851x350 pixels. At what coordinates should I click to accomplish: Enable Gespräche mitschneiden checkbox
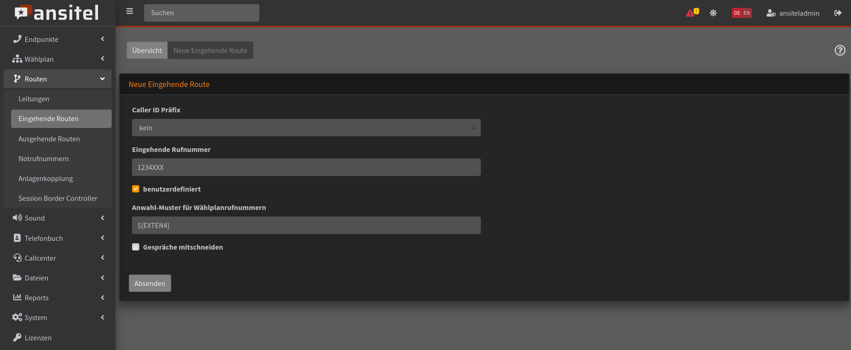136,247
